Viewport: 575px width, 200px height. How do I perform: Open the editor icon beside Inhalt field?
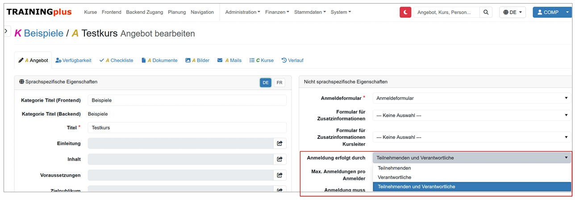point(279,159)
